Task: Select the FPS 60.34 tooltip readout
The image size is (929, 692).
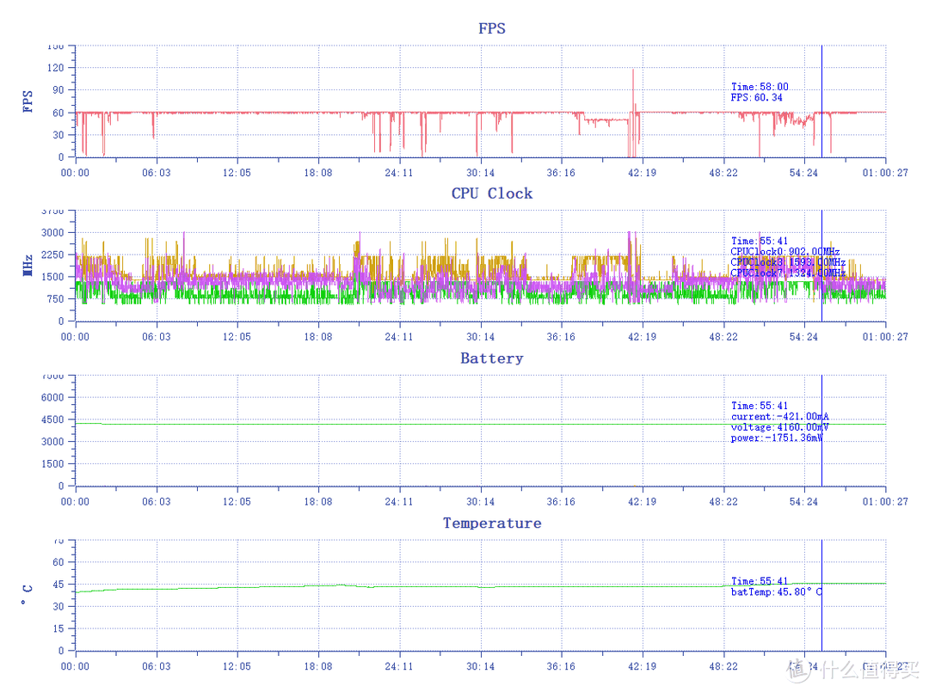Action: pyautogui.click(x=757, y=98)
